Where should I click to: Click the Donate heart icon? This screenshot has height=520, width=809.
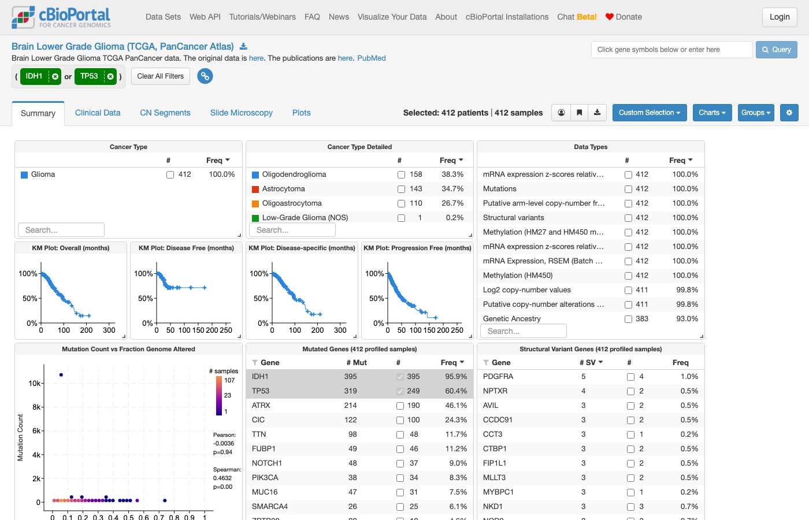609,17
